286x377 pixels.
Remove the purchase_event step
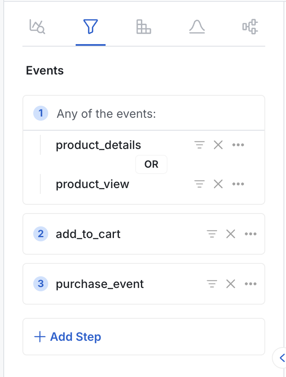231,284
